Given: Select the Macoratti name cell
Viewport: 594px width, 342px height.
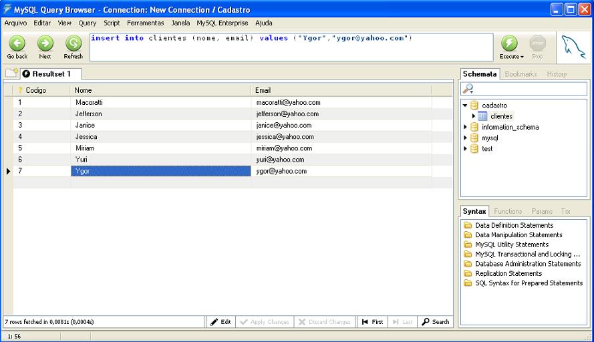Looking at the screenshot, I should tap(160, 102).
